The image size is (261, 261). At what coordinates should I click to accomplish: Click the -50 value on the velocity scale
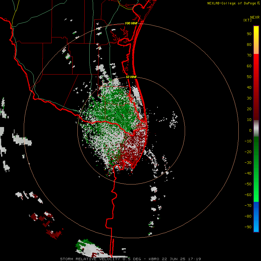[248, 184]
